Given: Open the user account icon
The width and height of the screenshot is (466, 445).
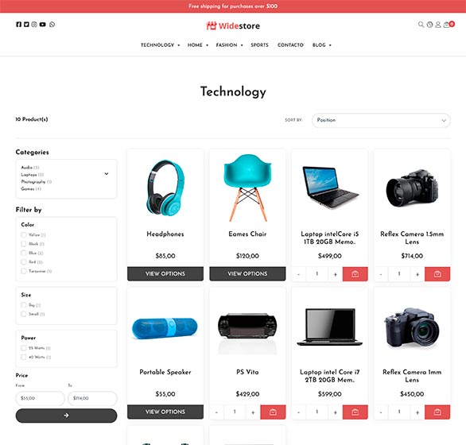Looking at the screenshot, I should pyautogui.click(x=437, y=25).
